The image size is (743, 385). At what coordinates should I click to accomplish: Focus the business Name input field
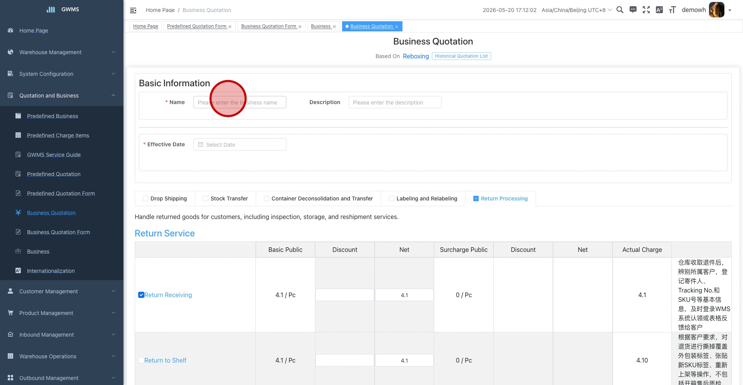point(240,102)
